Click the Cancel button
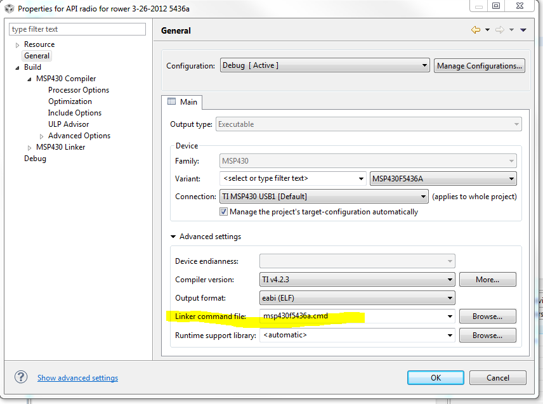 coord(498,378)
